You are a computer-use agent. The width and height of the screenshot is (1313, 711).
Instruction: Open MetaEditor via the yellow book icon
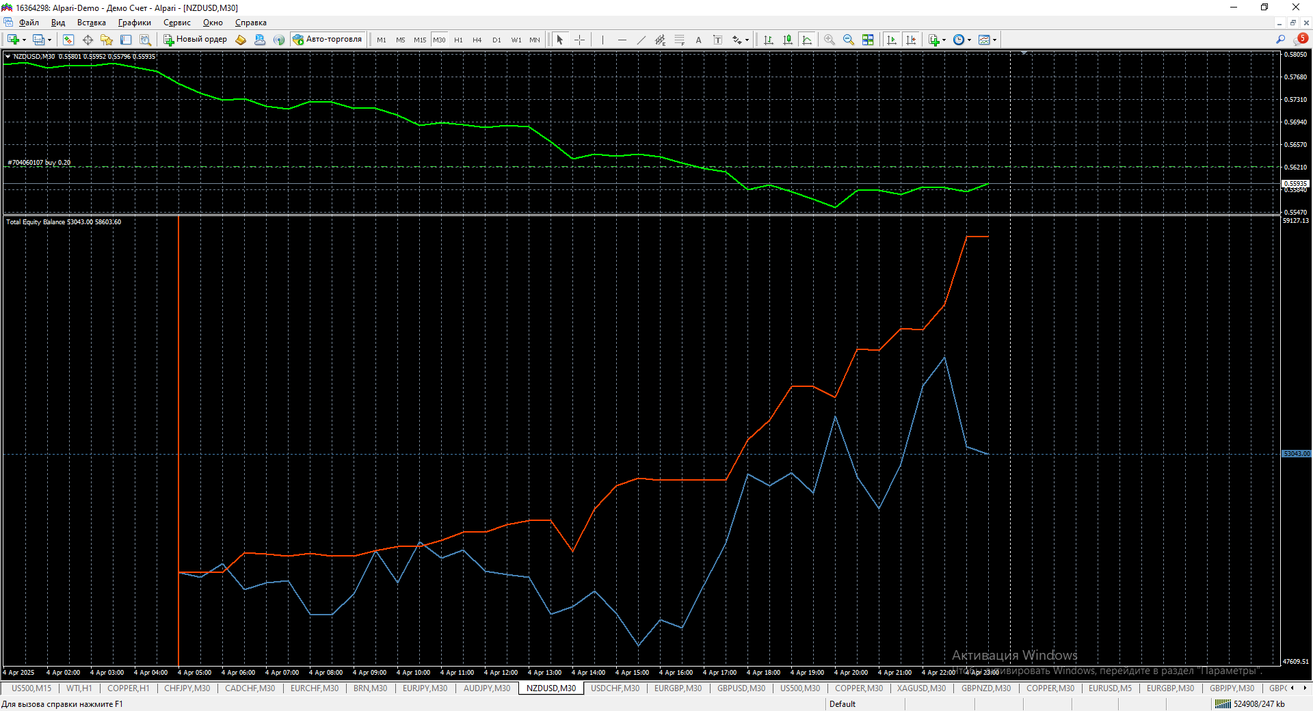click(x=241, y=40)
